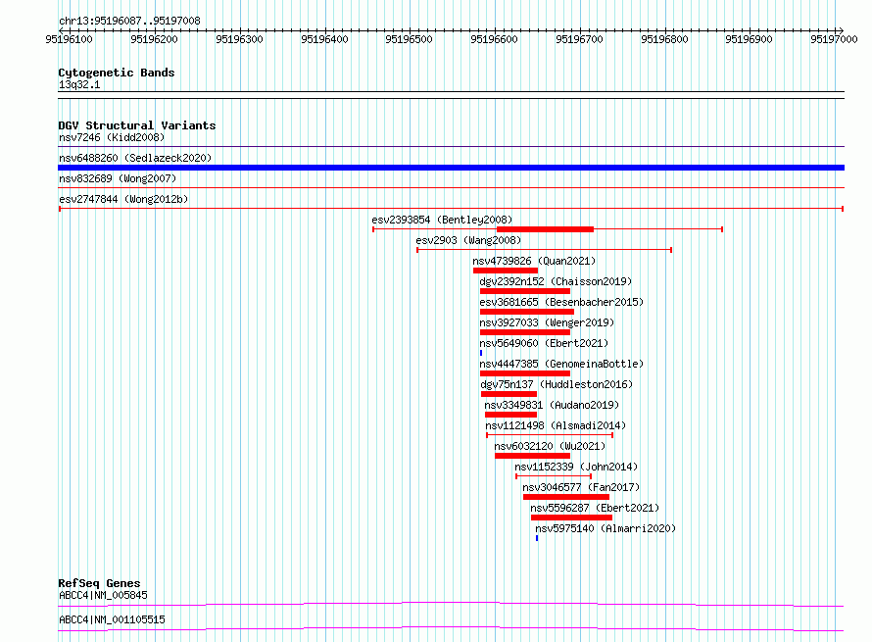Screen dimensions: 872x642
Task: Click ruler position 95196200
Action: pos(154,39)
